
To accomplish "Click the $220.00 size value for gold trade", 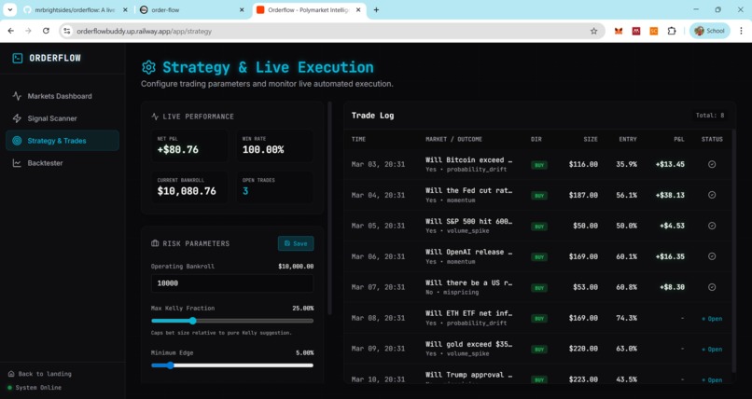I will (583, 350).
